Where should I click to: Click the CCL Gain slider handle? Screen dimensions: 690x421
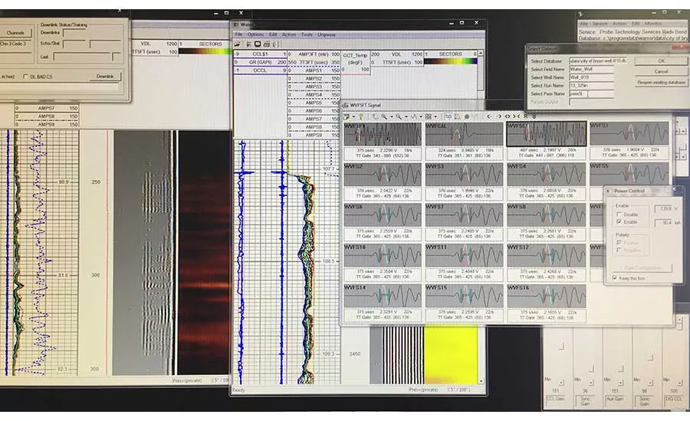click(x=561, y=347)
